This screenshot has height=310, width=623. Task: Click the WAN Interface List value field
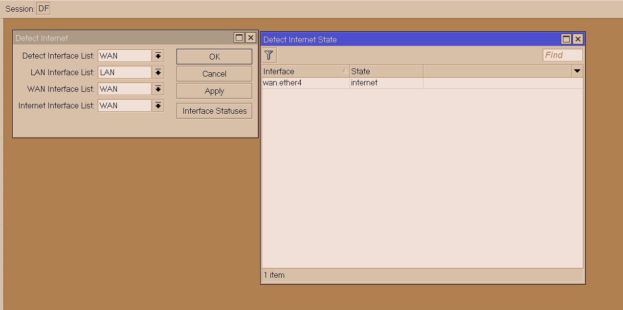125,89
